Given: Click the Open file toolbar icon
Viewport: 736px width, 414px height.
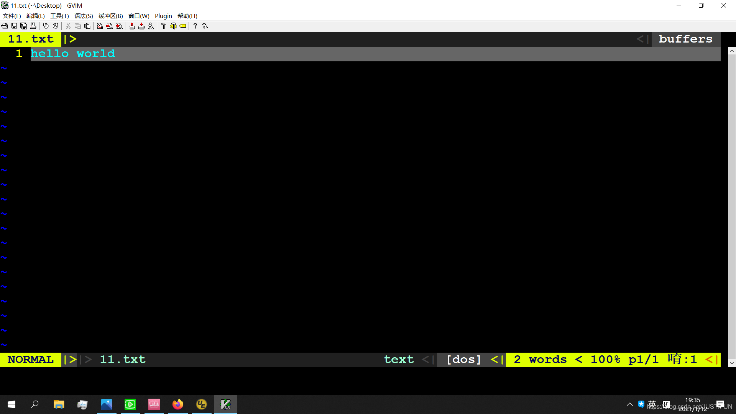Looking at the screenshot, I should 5,26.
